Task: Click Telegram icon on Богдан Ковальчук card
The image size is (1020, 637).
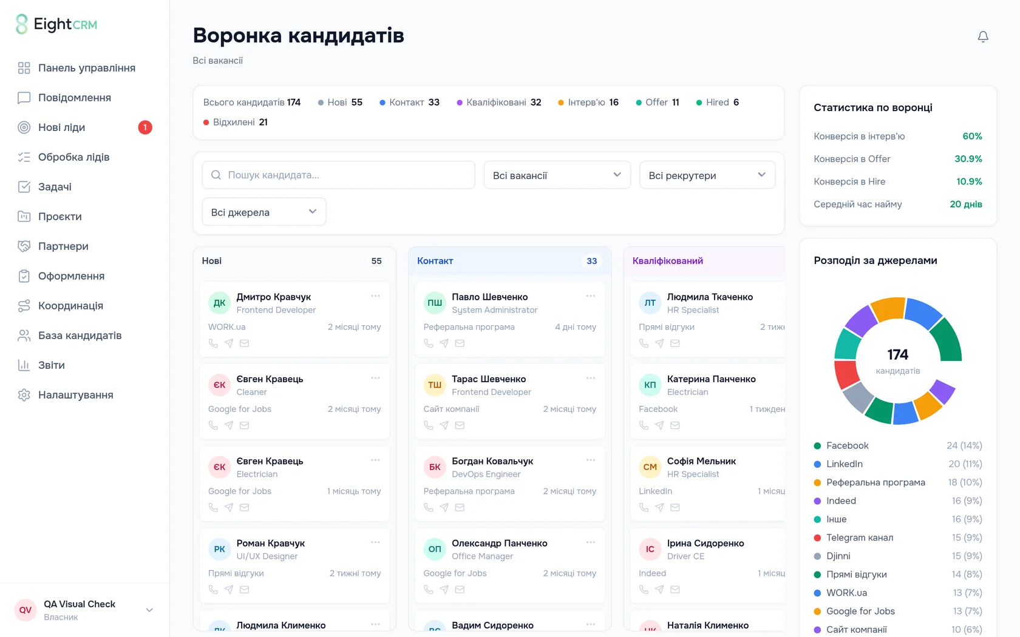Action: (444, 507)
